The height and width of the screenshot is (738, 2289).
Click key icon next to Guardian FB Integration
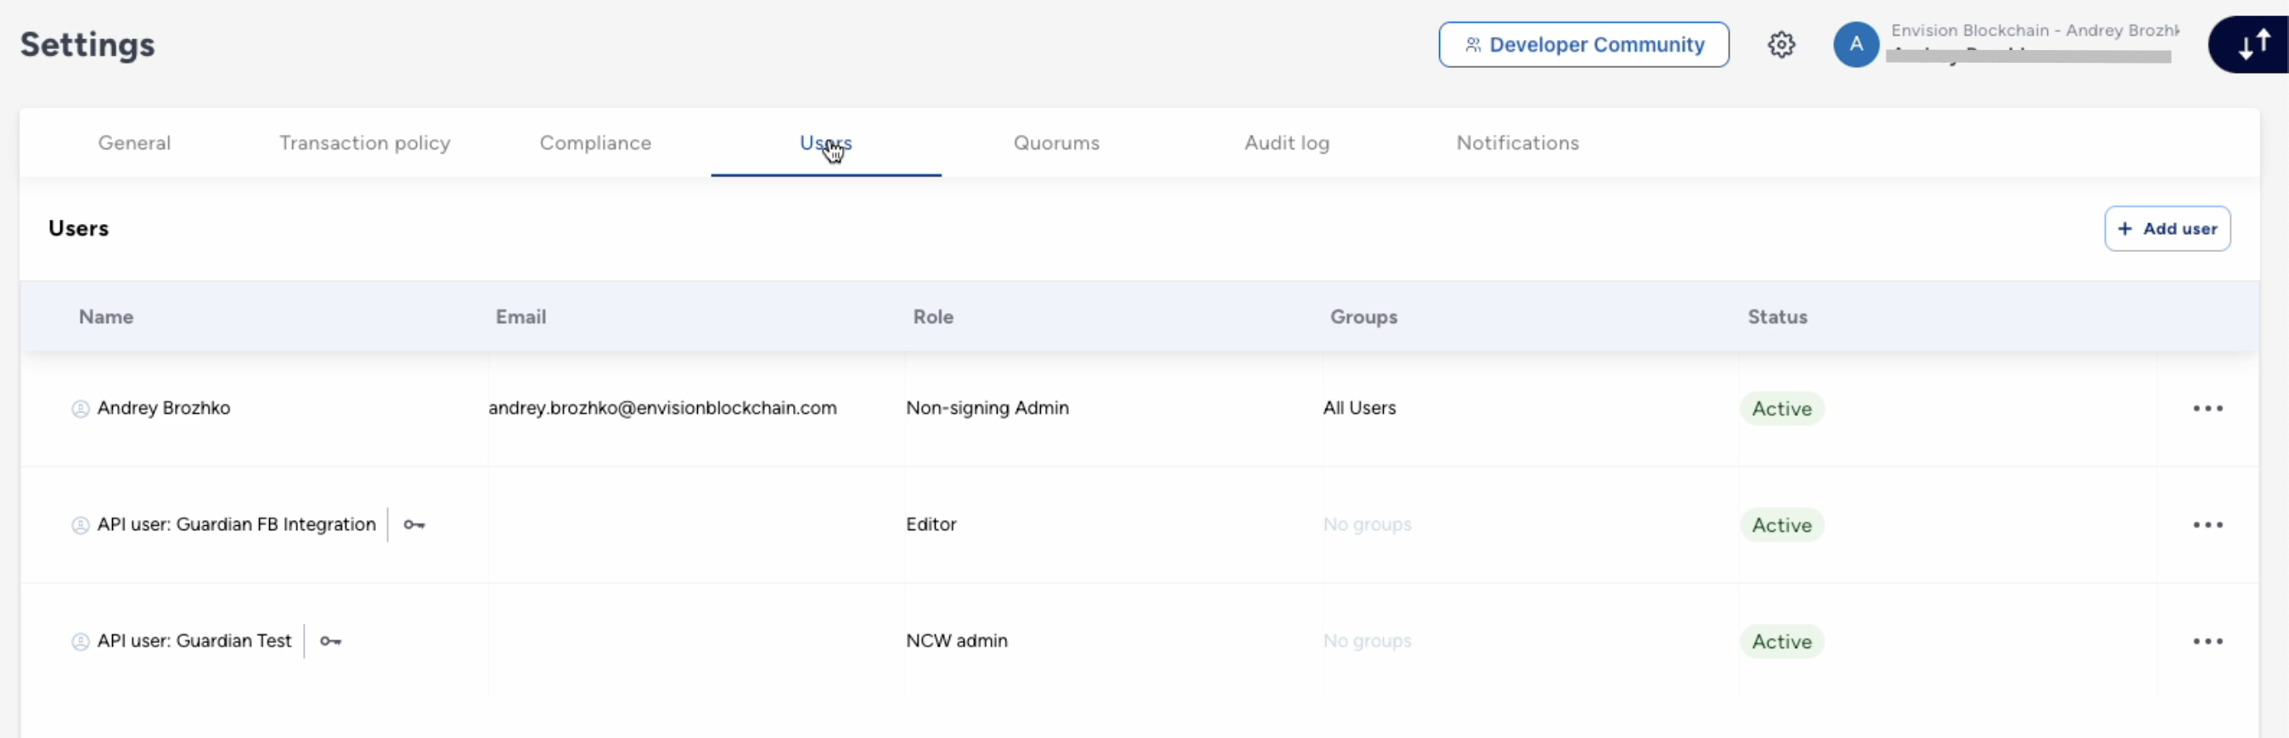[x=414, y=525]
